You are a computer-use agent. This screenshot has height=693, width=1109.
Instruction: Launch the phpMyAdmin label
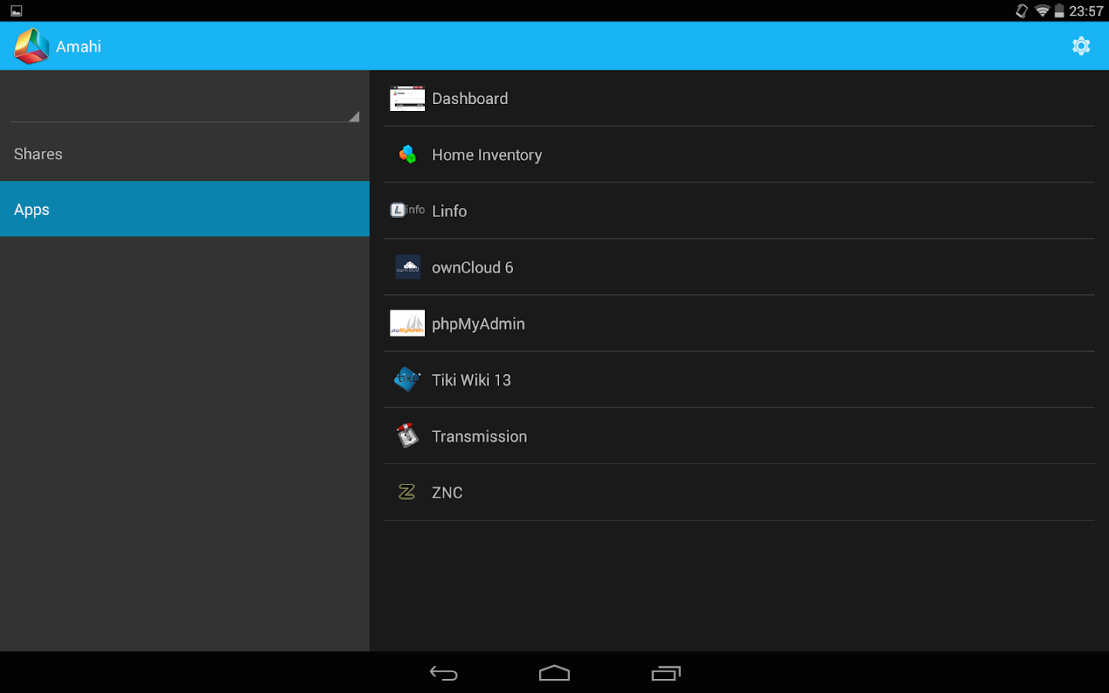(x=478, y=324)
